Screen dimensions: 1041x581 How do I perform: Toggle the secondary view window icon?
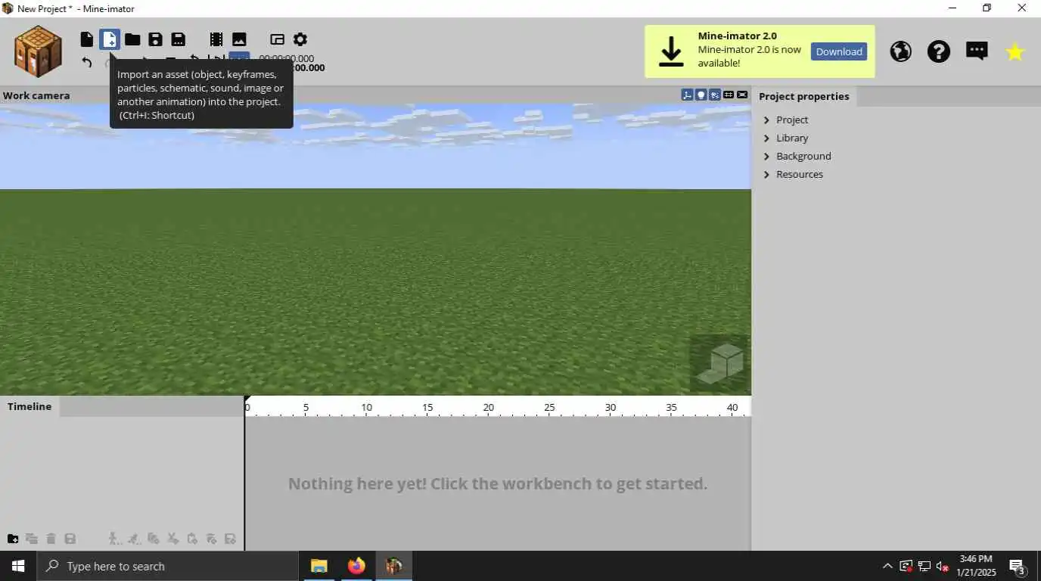278,39
